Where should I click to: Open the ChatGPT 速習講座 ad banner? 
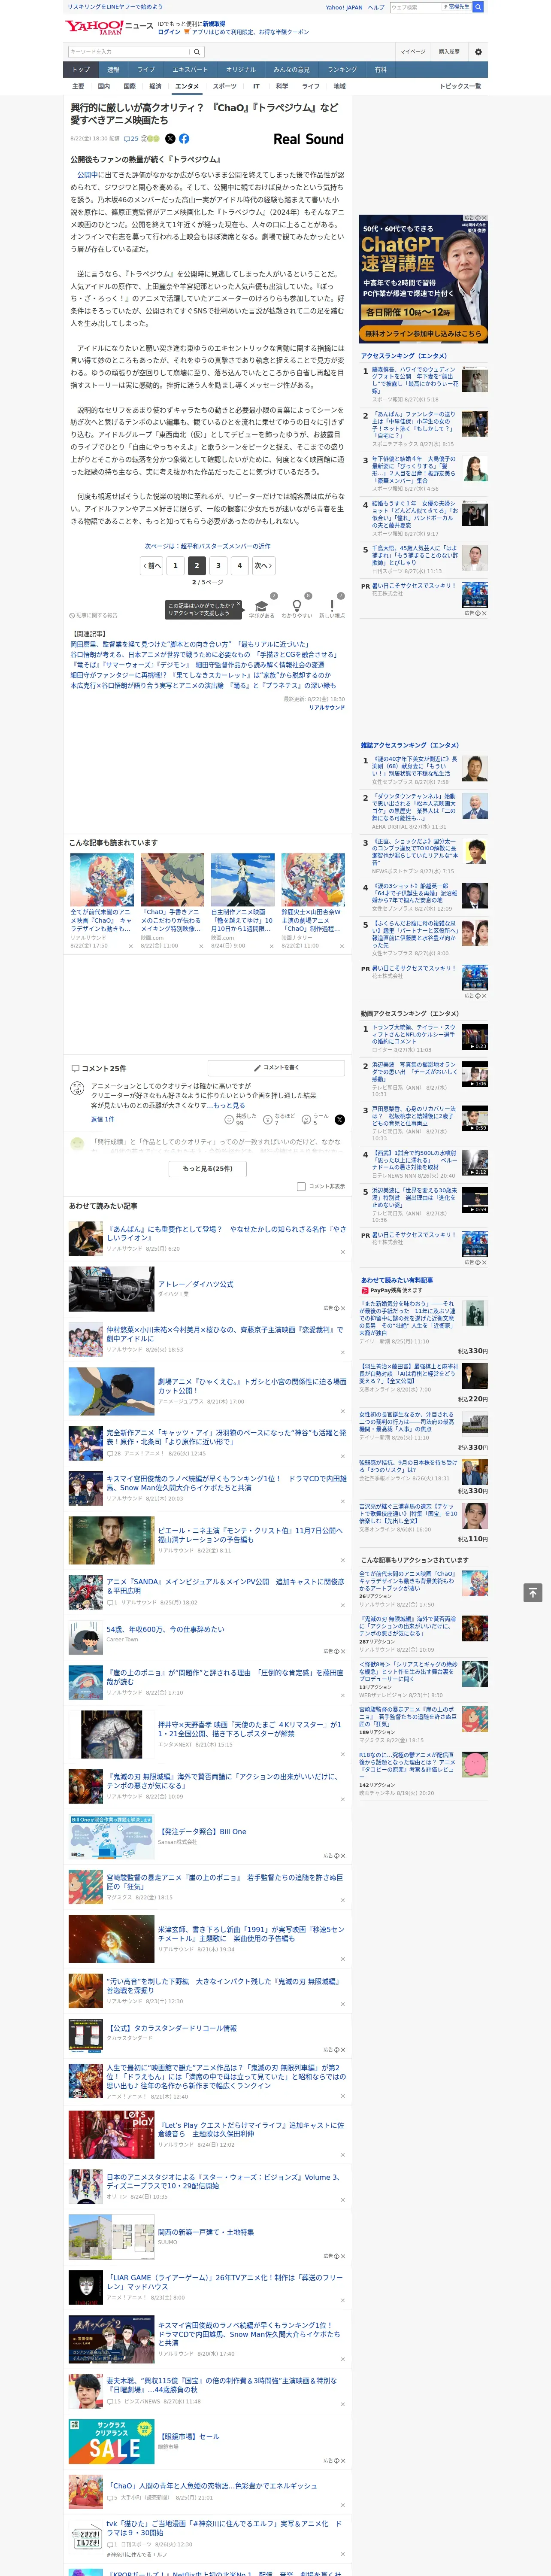click(423, 279)
